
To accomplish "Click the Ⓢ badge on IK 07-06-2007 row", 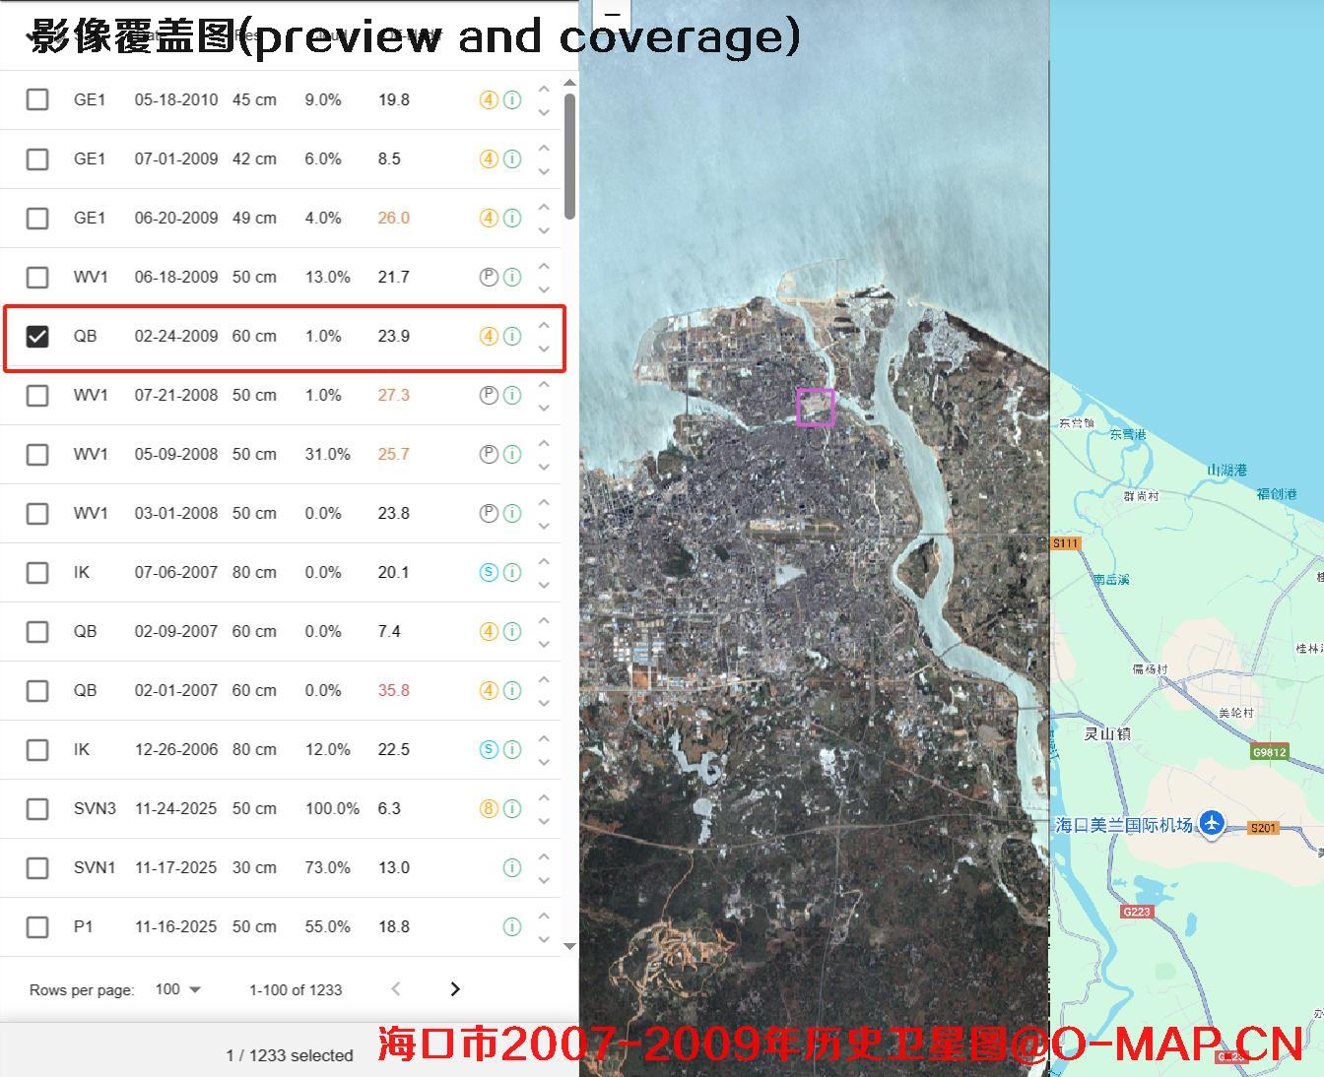I will click(x=489, y=572).
